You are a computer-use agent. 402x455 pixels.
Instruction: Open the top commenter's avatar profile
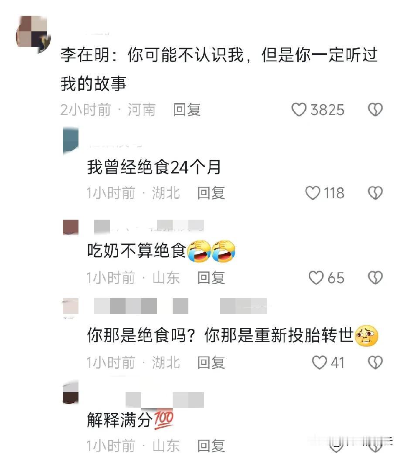click(33, 34)
